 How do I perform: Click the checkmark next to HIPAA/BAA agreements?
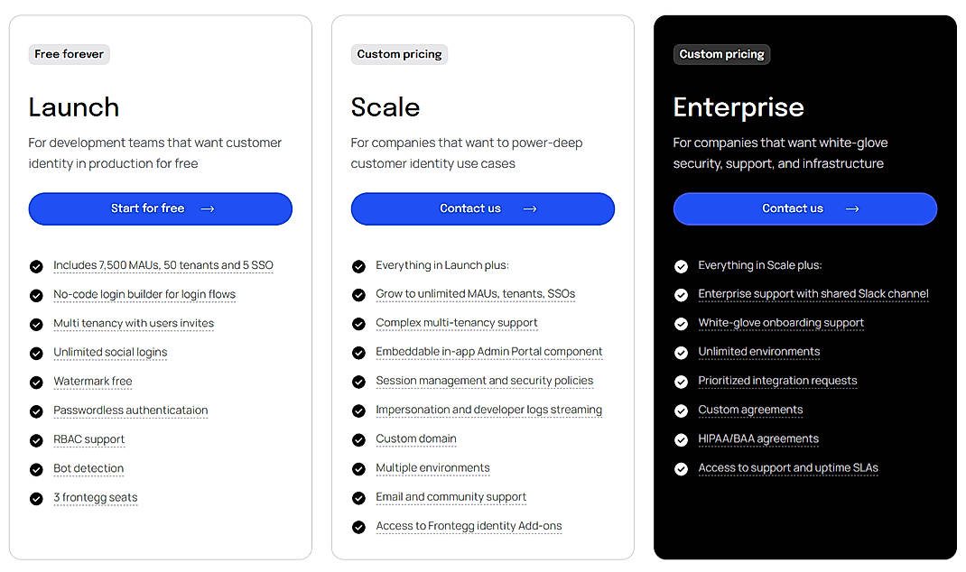coord(681,439)
